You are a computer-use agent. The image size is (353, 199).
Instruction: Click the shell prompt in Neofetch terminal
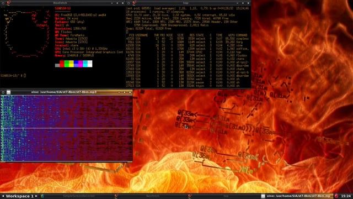pyautogui.click(x=13, y=76)
